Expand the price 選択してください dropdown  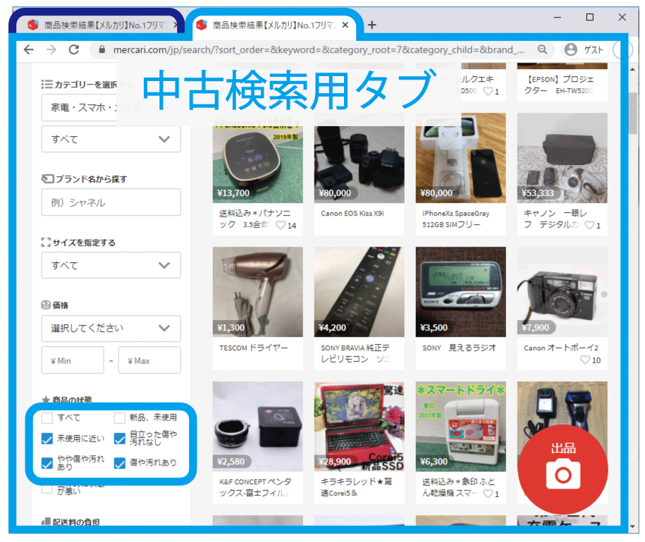point(111,328)
